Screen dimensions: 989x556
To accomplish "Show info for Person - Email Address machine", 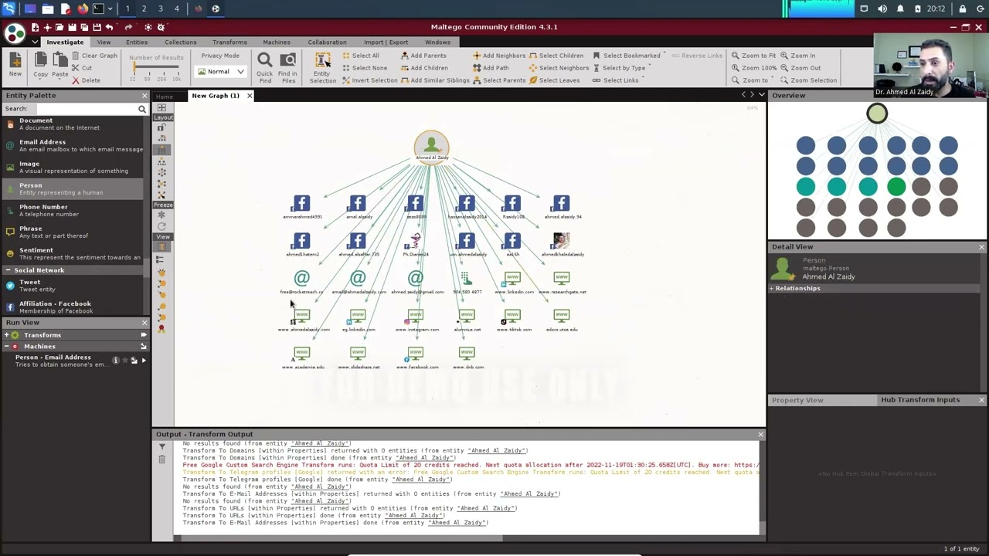I will [x=115, y=361].
